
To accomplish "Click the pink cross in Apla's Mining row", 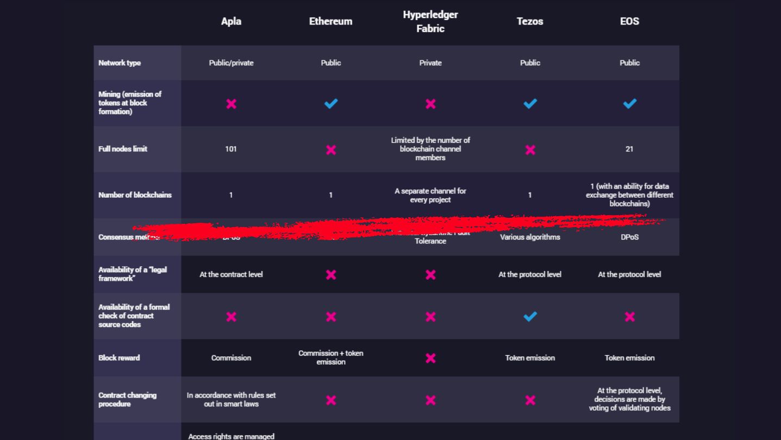I will coord(231,103).
